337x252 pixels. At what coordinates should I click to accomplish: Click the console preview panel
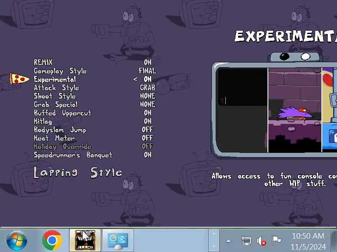tap(243, 110)
